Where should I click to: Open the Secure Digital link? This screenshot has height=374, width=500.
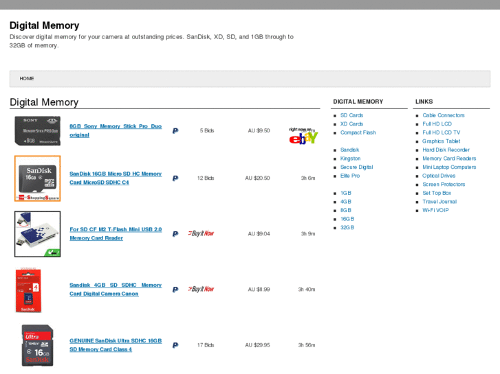(356, 167)
